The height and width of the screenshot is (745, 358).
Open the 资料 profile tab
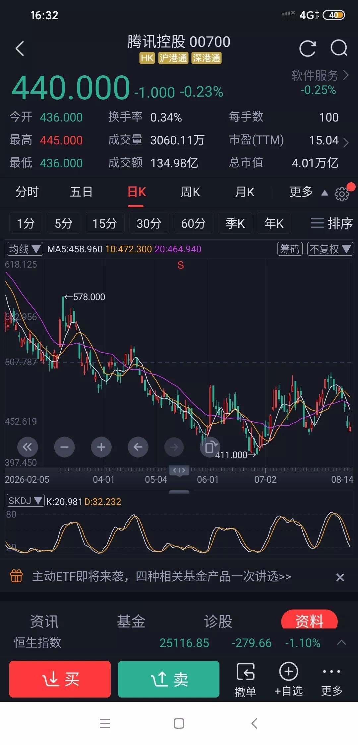pos(309,620)
